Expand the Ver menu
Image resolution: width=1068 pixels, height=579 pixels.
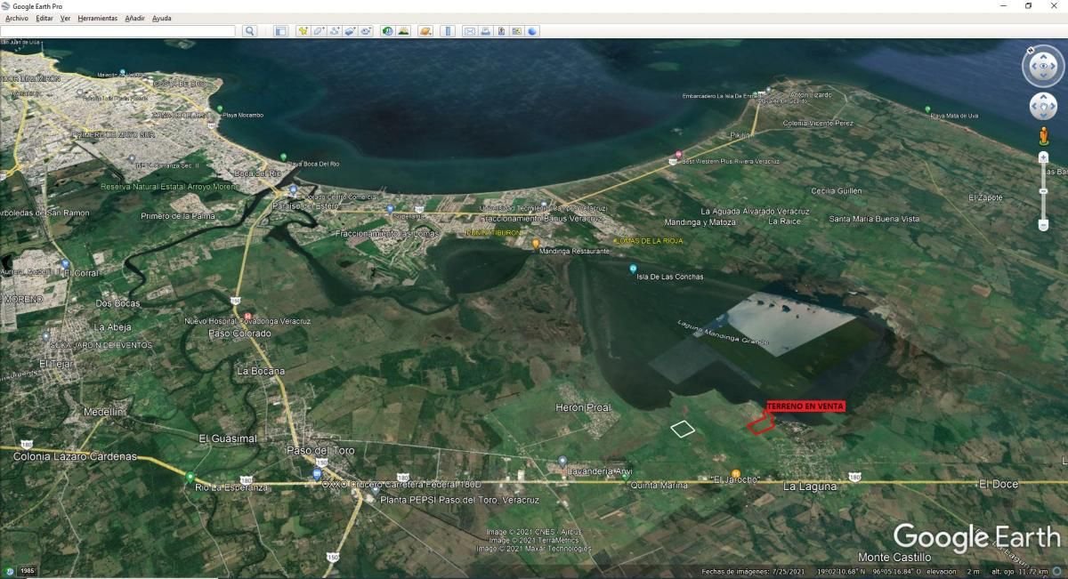(x=65, y=18)
